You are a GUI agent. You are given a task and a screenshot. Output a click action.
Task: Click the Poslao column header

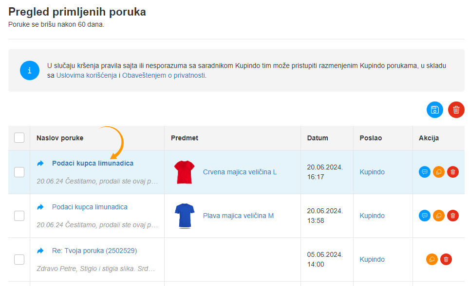pos(371,138)
